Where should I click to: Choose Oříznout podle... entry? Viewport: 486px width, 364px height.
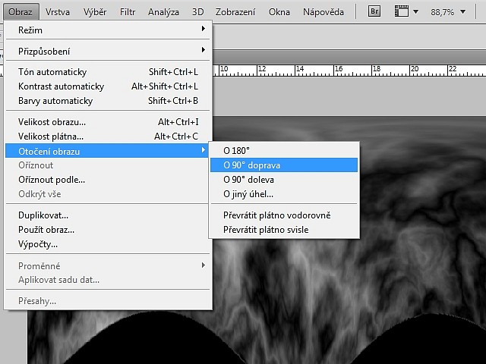pos(107,180)
